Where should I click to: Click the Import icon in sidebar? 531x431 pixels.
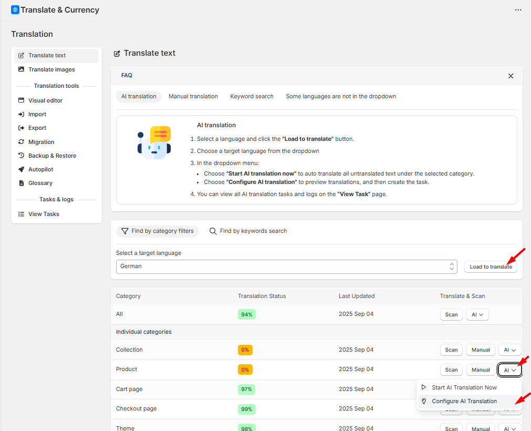pos(21,114)
